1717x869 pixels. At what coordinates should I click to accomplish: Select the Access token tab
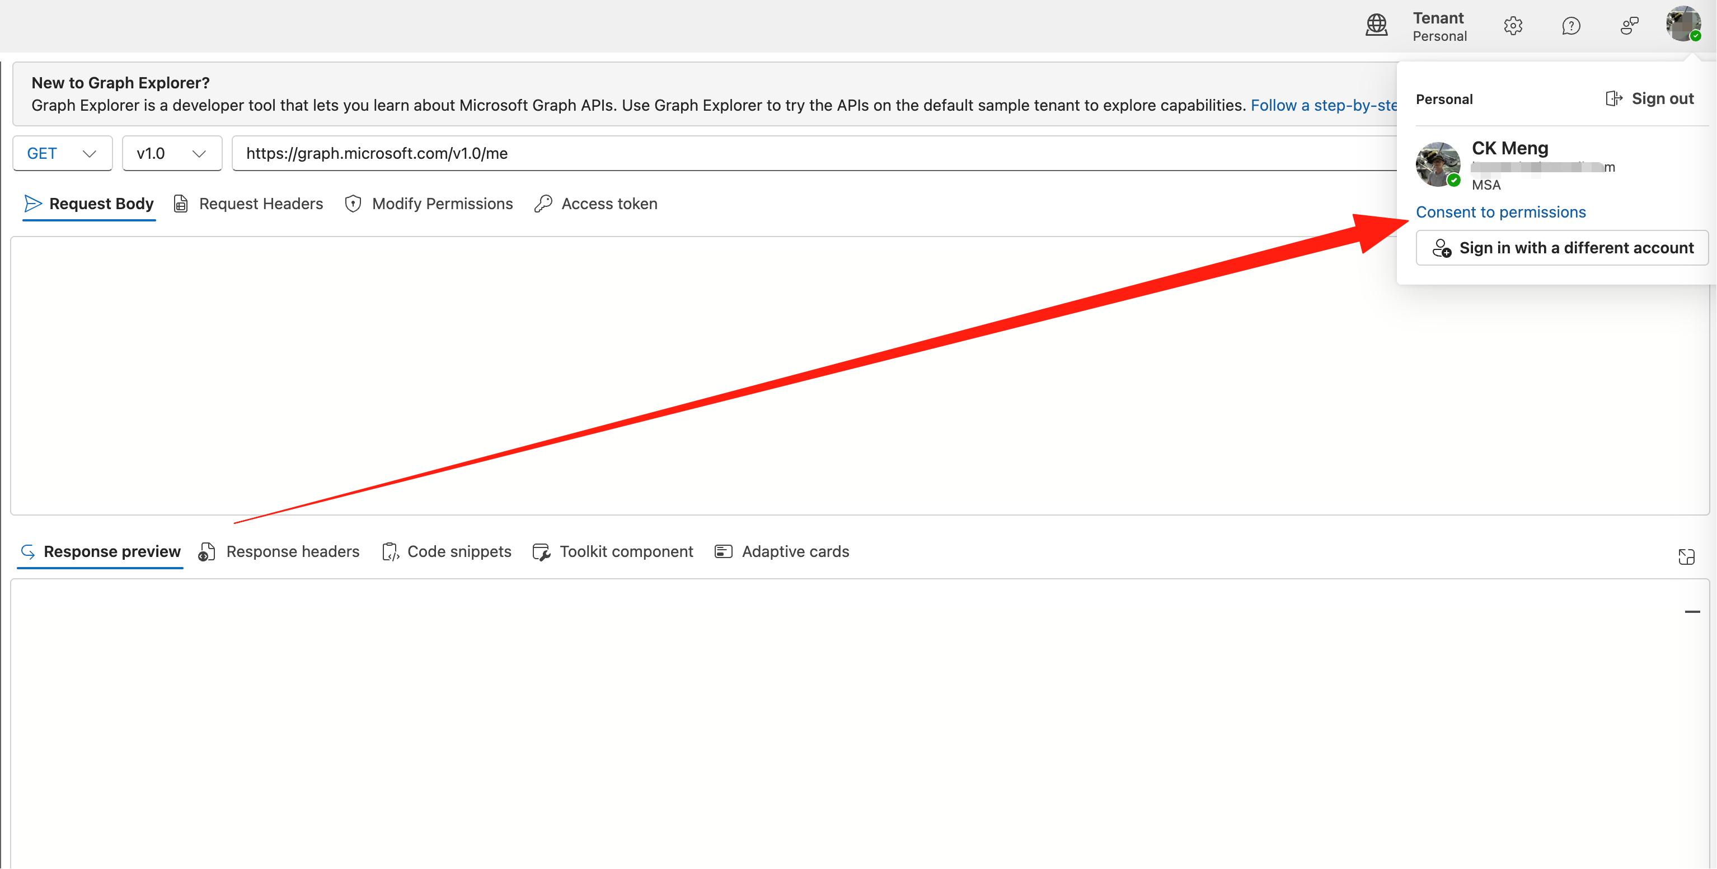coord(596,204)
